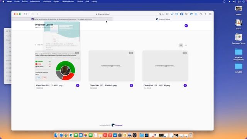Image resolution: width=247 pixels, height=139 pixels.
Task: Switch to the Dropover Upload tab
Action: point(163,19)
